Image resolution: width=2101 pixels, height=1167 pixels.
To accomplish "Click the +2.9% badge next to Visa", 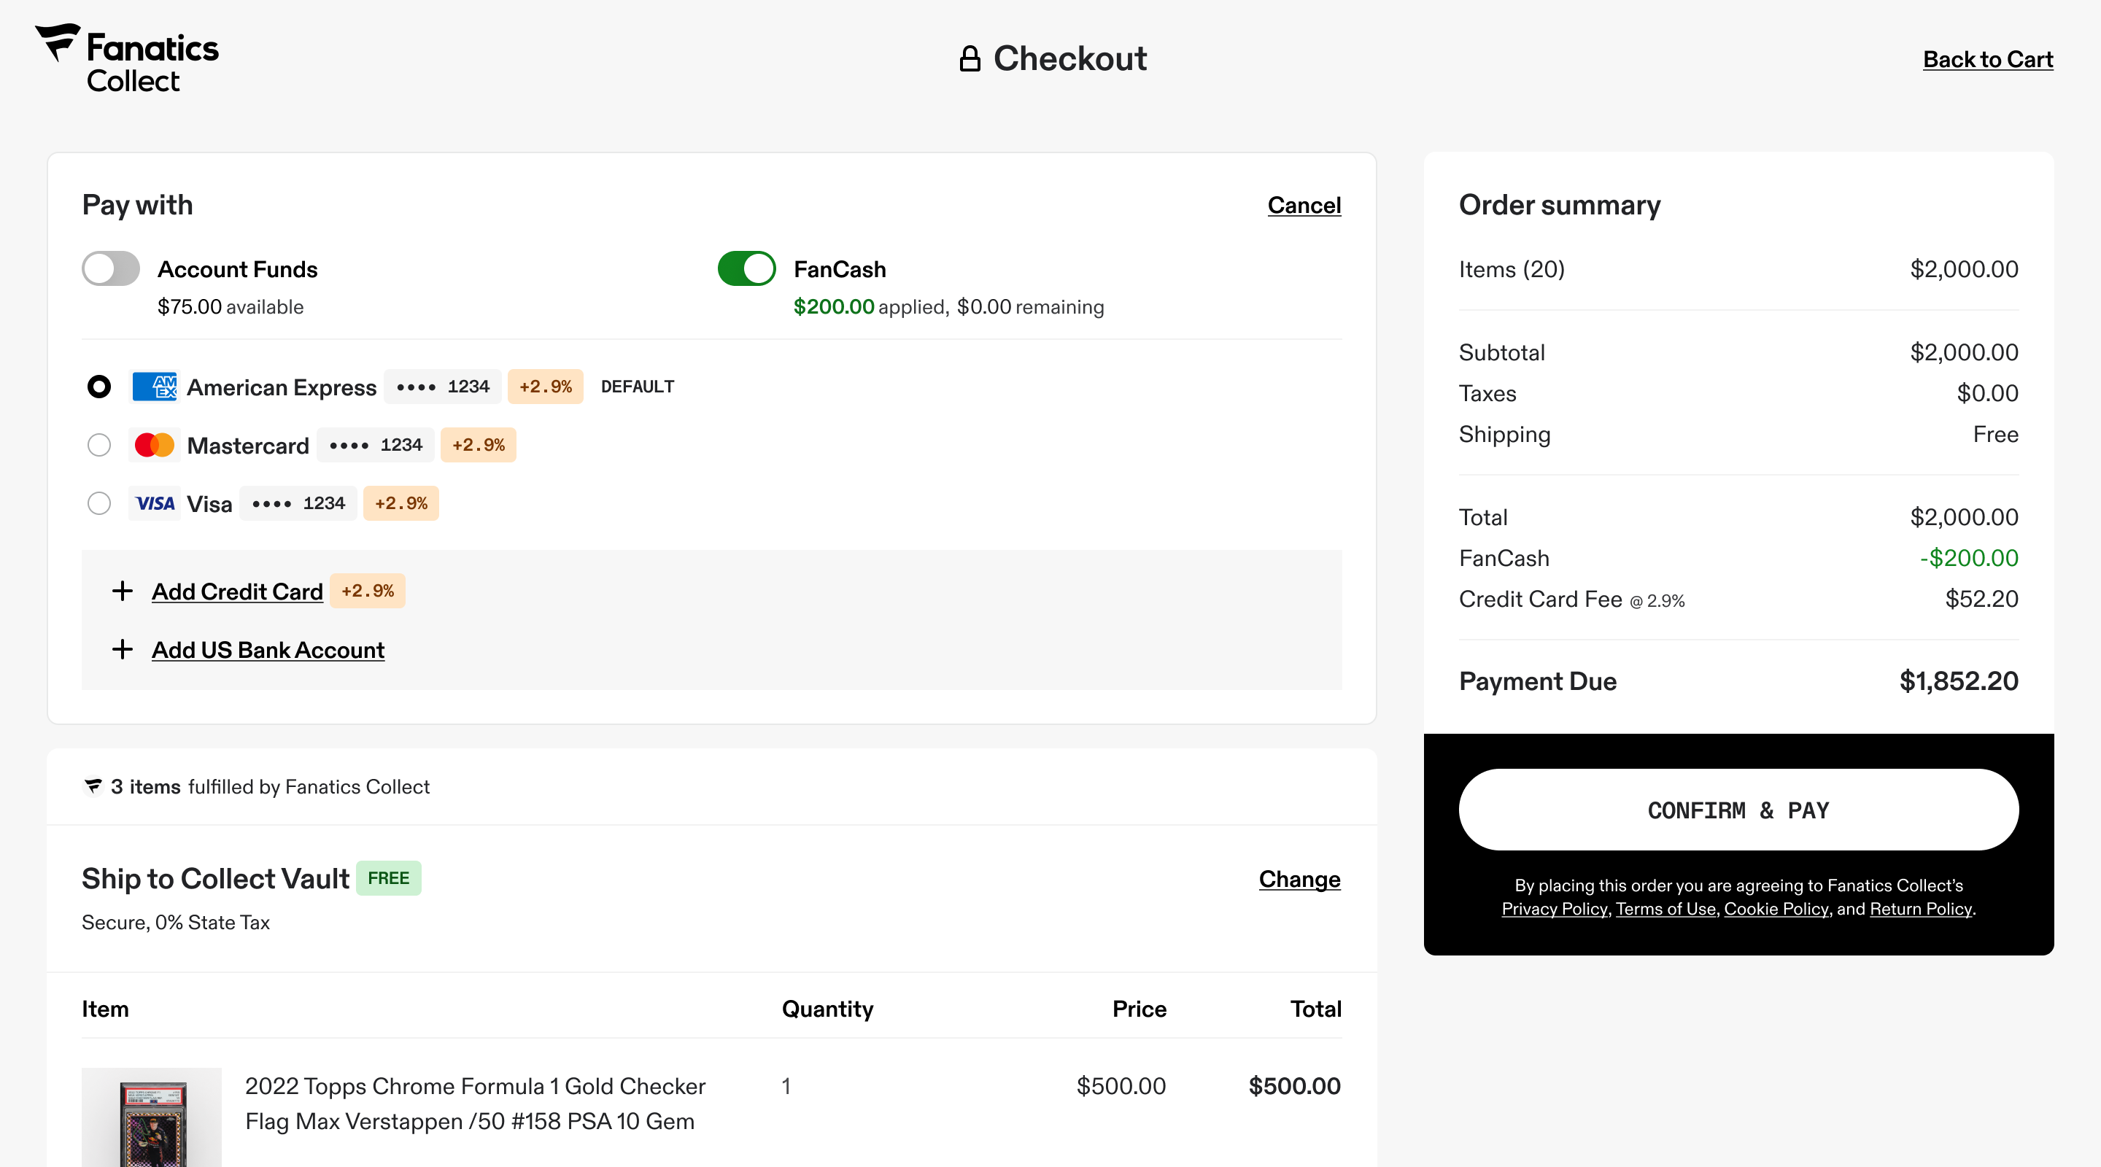I will (401, 503).
